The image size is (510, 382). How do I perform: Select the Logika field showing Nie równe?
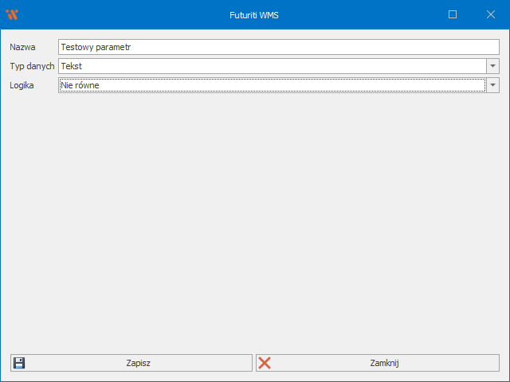pyautogui.click(x=271, y=85)
